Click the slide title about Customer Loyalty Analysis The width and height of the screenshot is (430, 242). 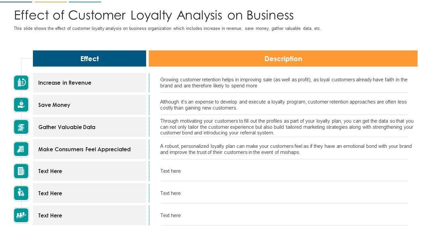click(x=154, y=15)
